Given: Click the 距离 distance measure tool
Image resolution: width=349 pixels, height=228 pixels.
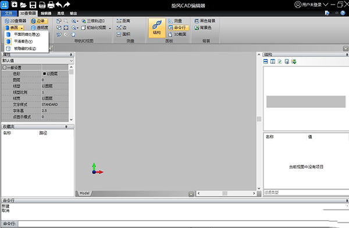Looking at the screenshot, I should pos(123,21).
